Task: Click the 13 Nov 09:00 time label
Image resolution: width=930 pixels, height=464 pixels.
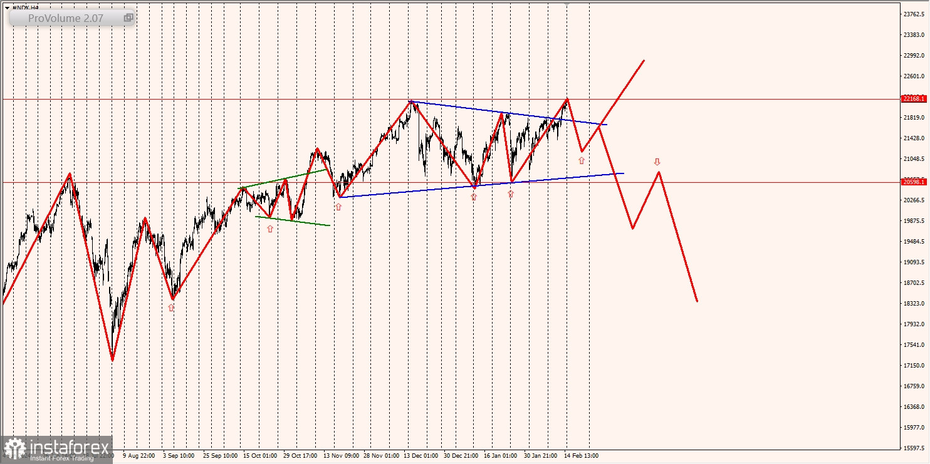Action: (x=341, y=456)
